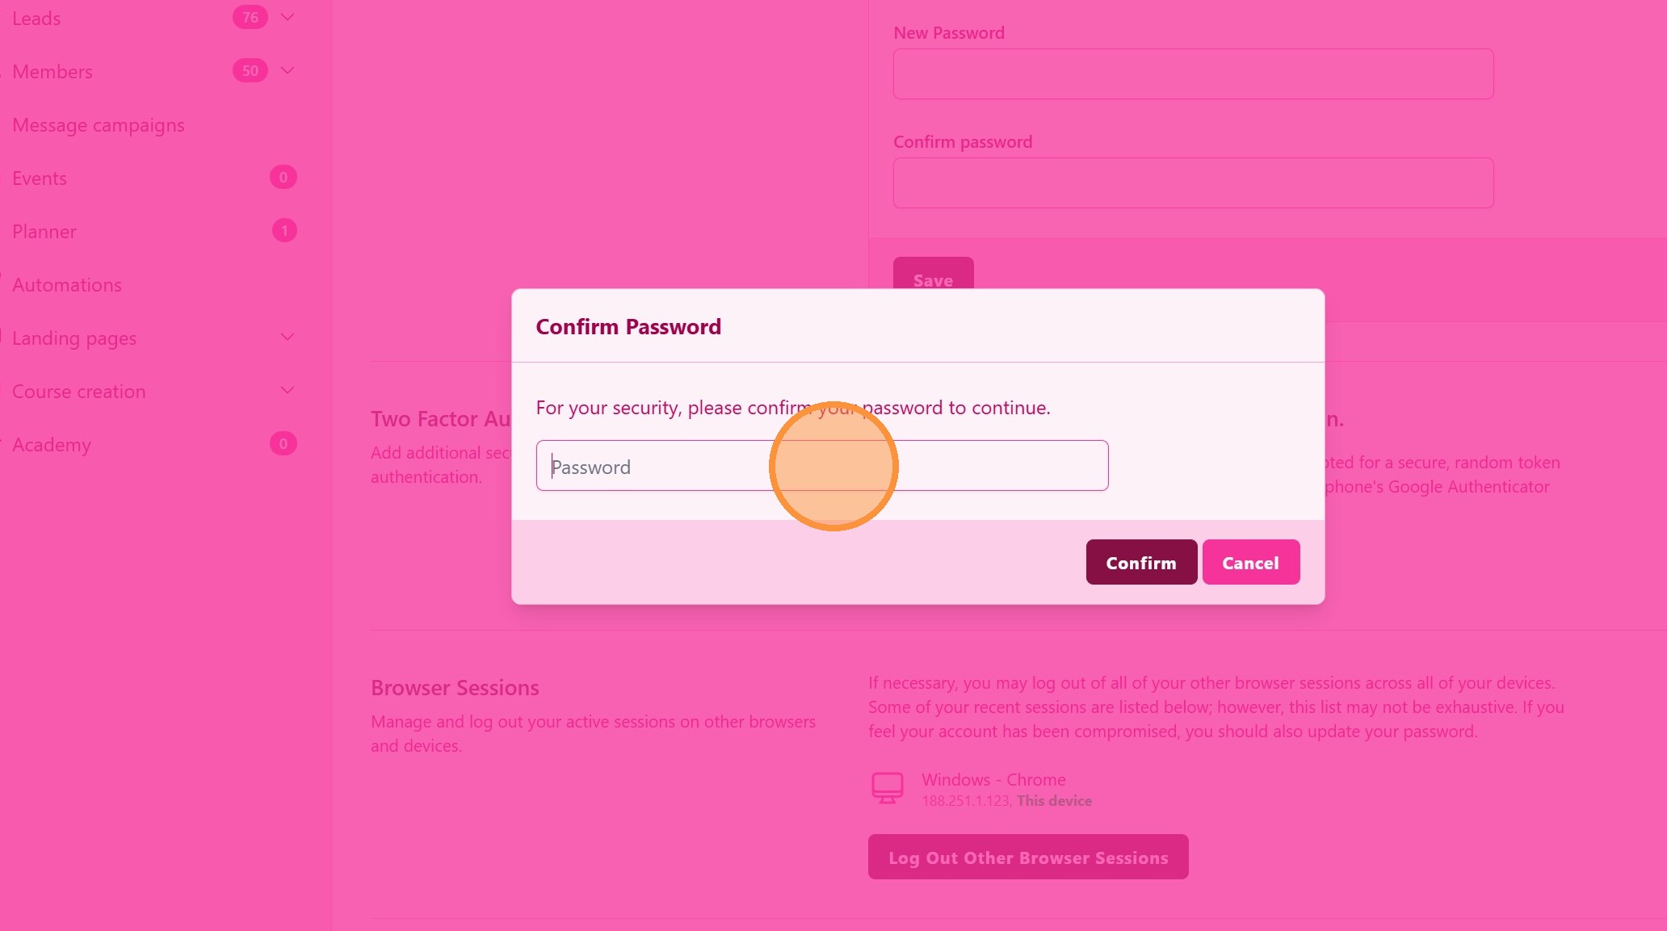
Task: Expand the Landing pages chevron
Action: (288, 337)
